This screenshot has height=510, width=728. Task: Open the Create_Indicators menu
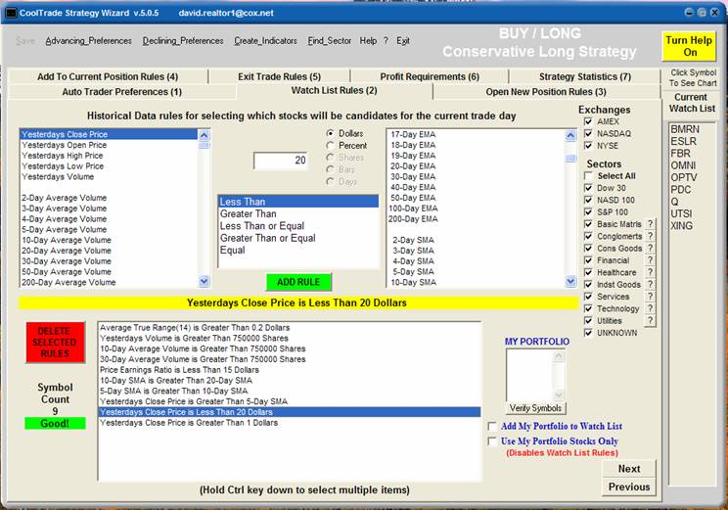click(x=265, y=41)
